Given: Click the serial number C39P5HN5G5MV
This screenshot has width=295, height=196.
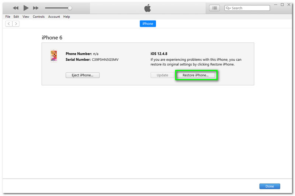Looking at the screenshot, I should click(105, 60).
